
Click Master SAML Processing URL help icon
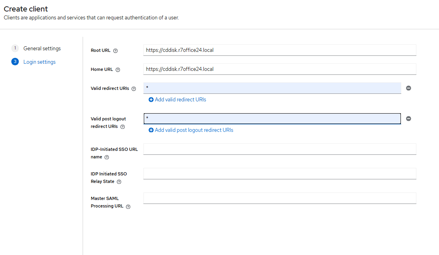128,206
